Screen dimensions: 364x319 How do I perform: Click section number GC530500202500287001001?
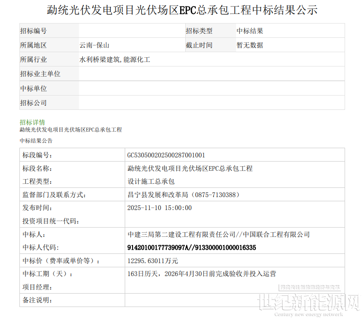point(166,155)
